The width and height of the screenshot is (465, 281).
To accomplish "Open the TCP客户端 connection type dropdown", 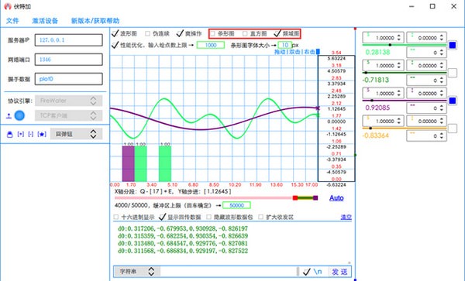I will (69, 115).
